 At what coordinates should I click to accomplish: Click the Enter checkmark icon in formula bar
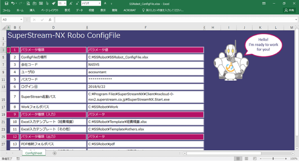coord(42,20)
